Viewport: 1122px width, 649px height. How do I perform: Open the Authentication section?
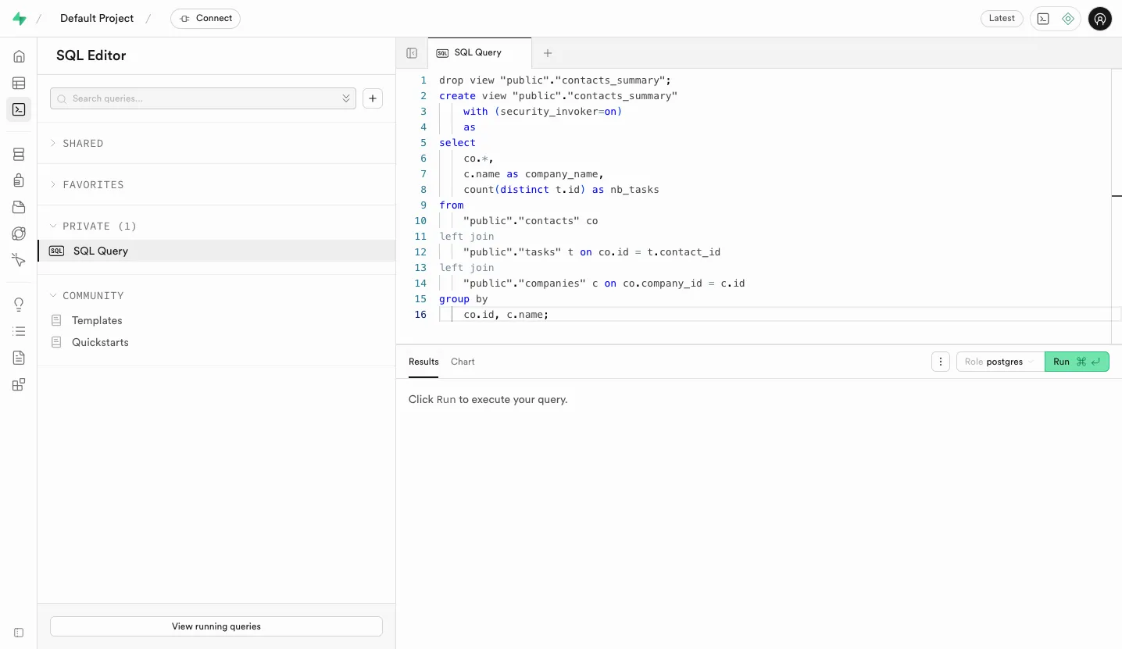[x=19, y=180]
